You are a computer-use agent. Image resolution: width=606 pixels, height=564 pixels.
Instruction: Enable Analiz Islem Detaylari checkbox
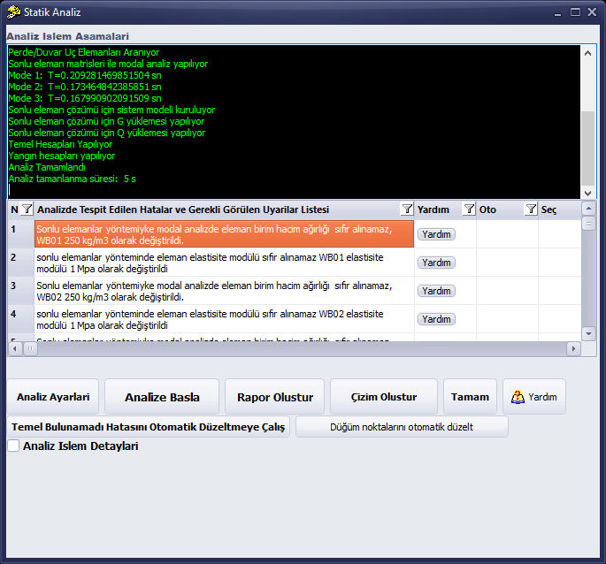click(13, 446)
